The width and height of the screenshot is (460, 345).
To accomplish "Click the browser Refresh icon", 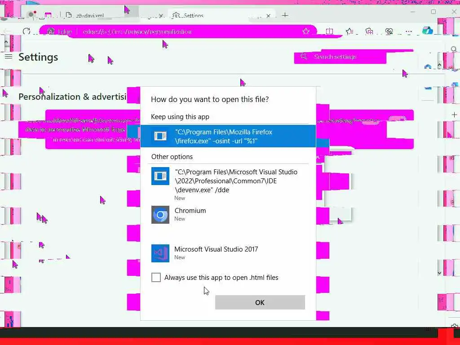I will [x=27, y=31].
